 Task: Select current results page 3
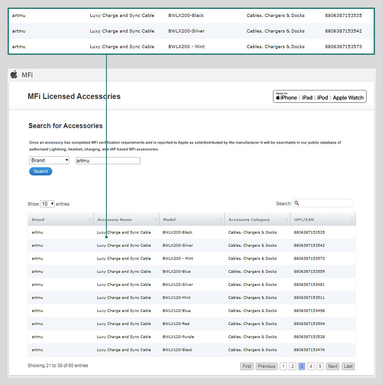[302, 366]
